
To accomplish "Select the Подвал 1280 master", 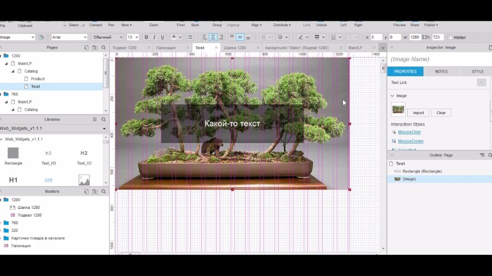I will (30, 215).
